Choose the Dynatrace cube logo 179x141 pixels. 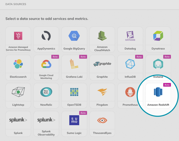pos(158,36)
